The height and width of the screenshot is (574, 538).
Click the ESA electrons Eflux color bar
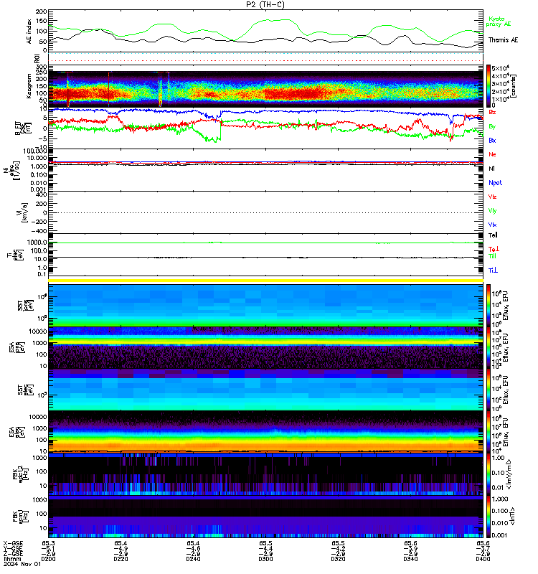pyautogui.click(x=489, y=432)
